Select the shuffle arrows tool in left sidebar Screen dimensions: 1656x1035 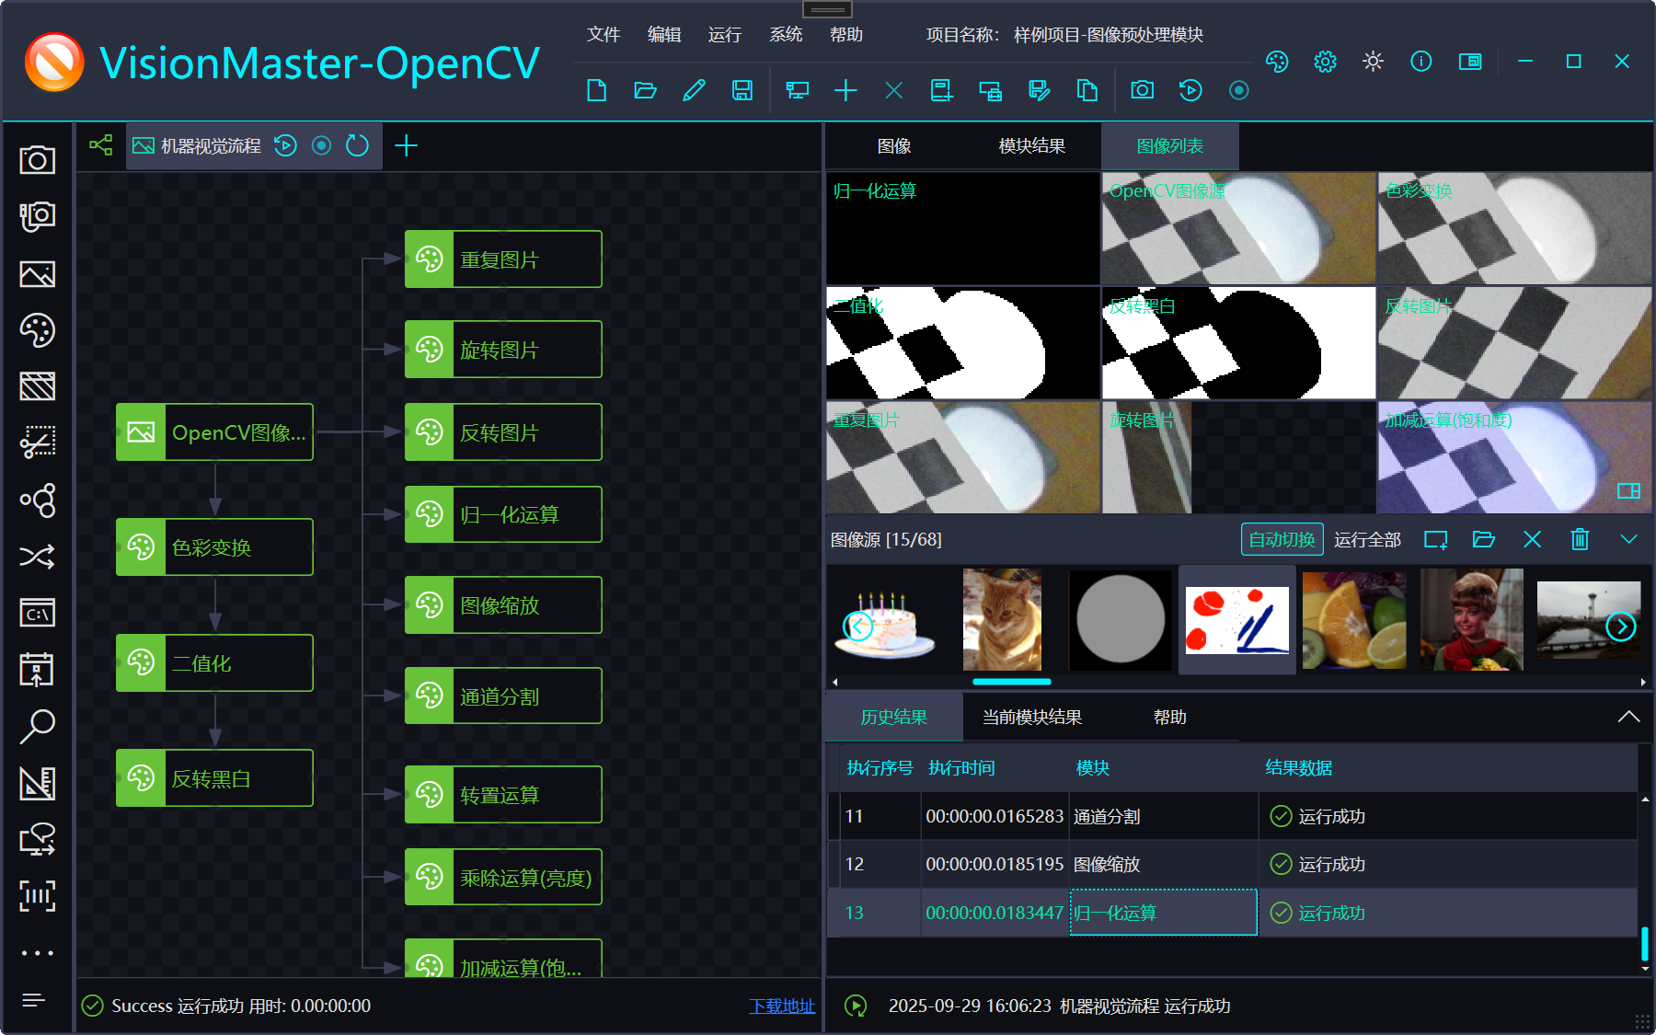point(37,556)
